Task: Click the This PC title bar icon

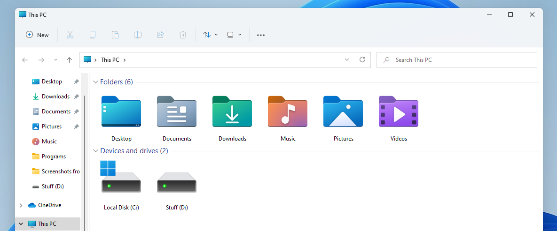Action: tap(23, 15)
